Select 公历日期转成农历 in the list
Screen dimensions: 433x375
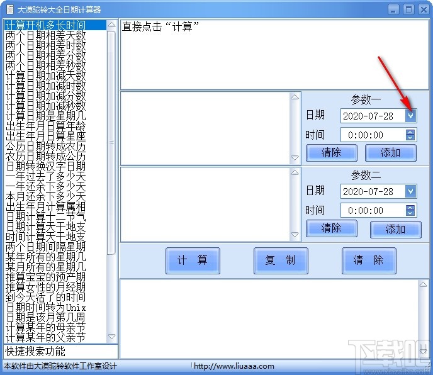point(55,146)
